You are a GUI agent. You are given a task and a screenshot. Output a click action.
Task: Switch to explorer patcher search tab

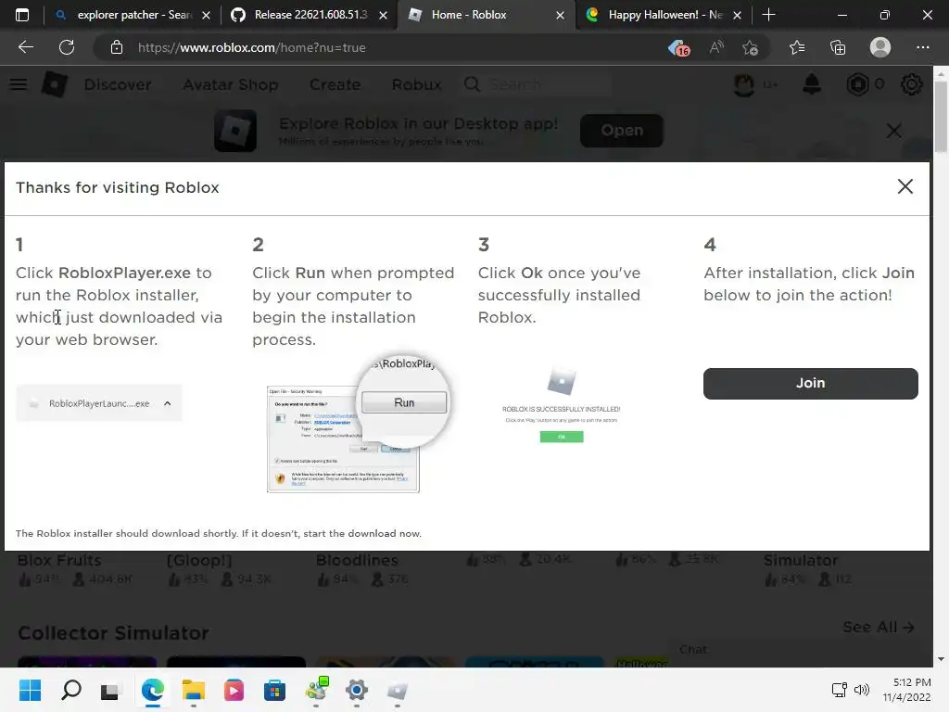133,15
